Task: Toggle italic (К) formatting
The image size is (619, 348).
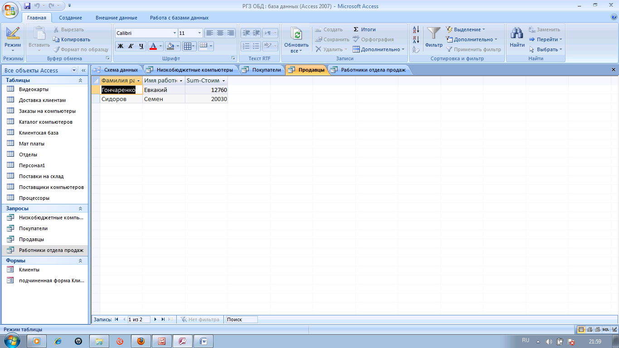Action: (x=131, y=46)
